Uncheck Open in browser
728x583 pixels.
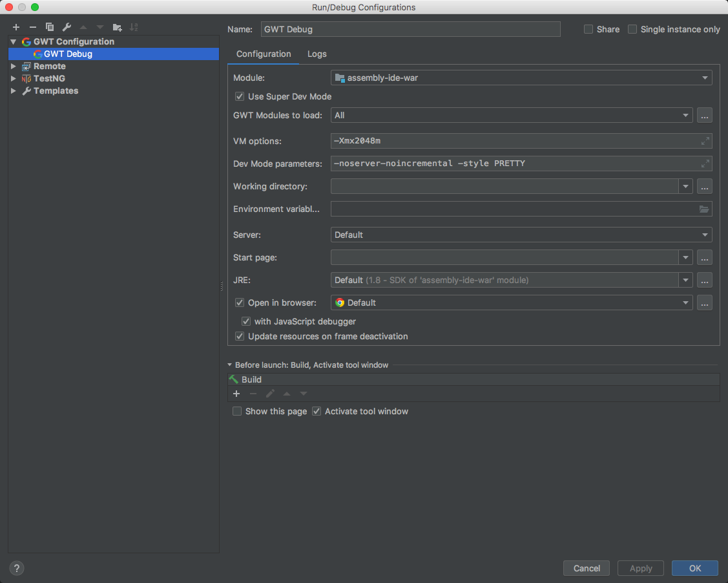(x=240, y=303)
